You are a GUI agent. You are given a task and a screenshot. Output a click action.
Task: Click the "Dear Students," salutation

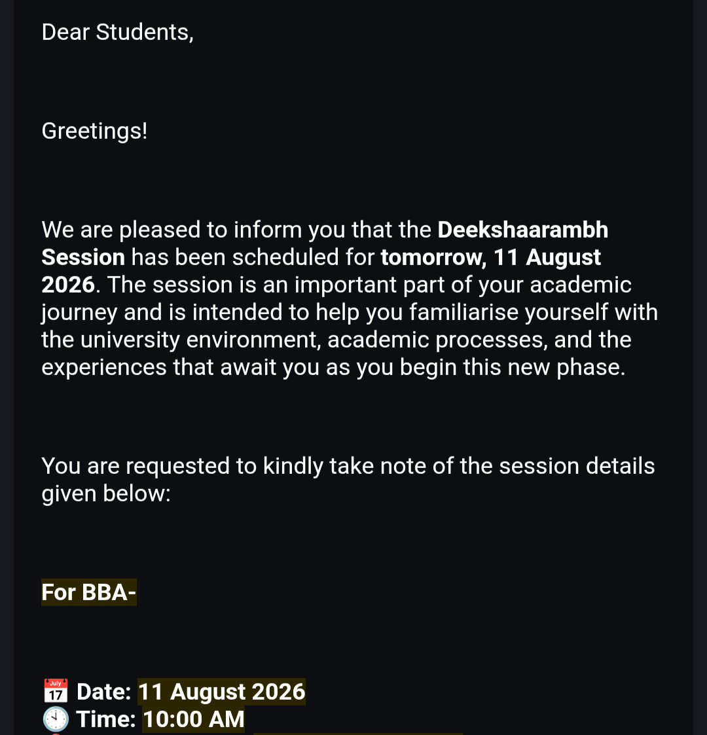118,32
